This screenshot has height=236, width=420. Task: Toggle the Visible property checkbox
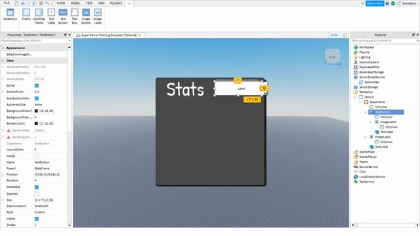[x=37, y=219]
